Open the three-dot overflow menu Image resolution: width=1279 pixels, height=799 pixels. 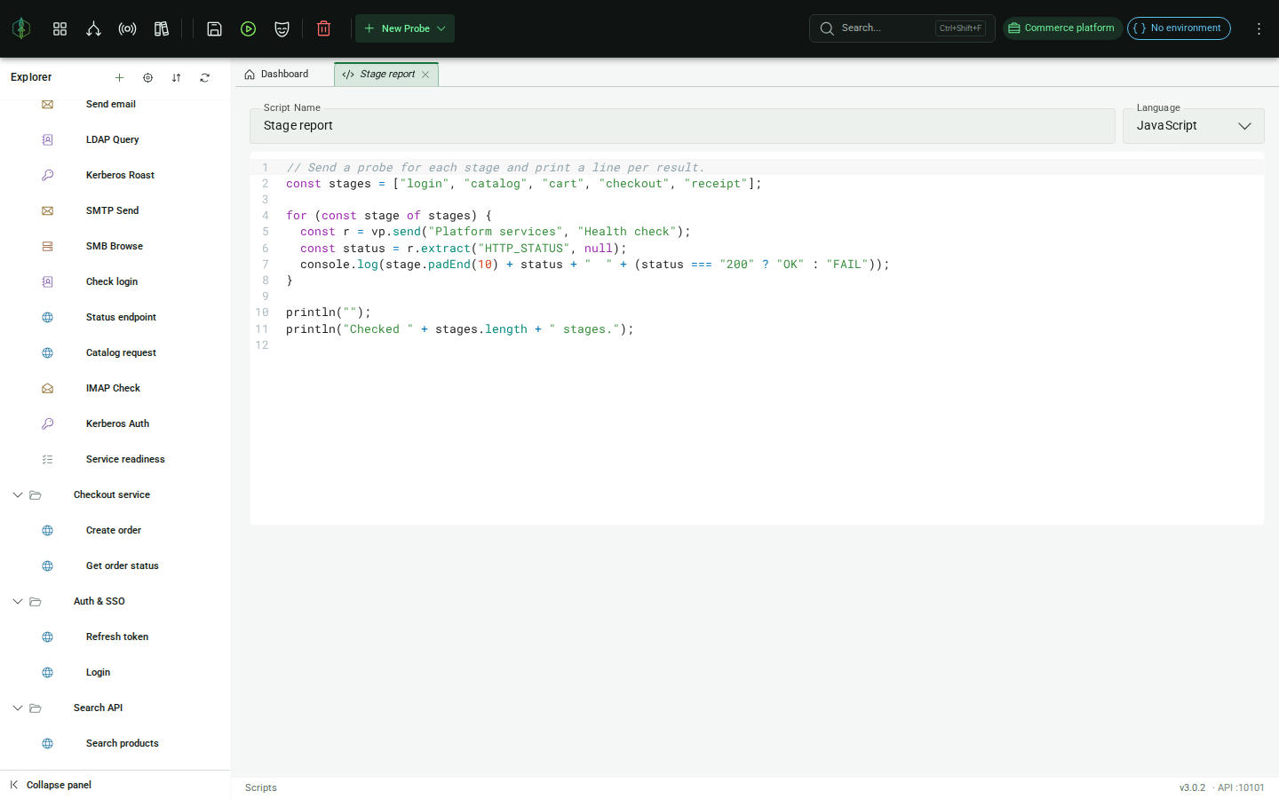[1259, 28]
